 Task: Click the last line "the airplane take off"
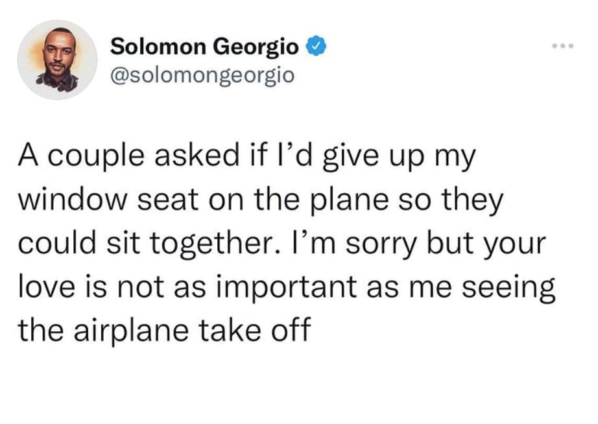coord(165,328)
